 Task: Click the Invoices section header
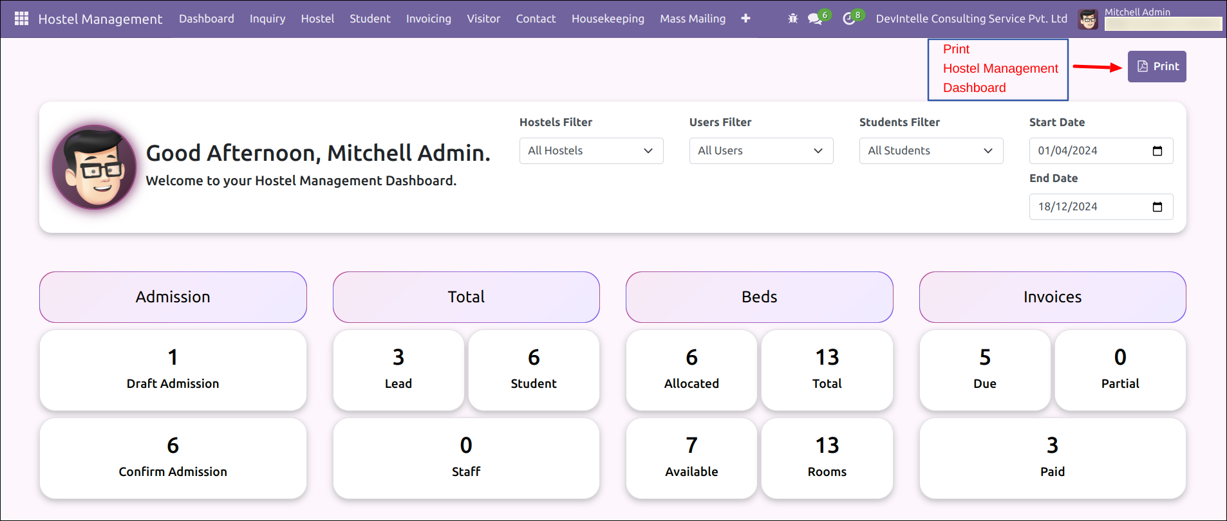1053,297
